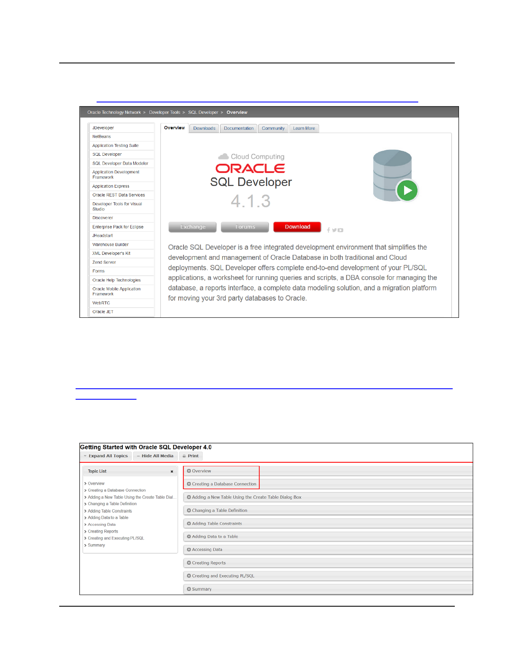Open SQL Developer Data Modeler sidebar item
514x665 pixels.
coord(121,163)
